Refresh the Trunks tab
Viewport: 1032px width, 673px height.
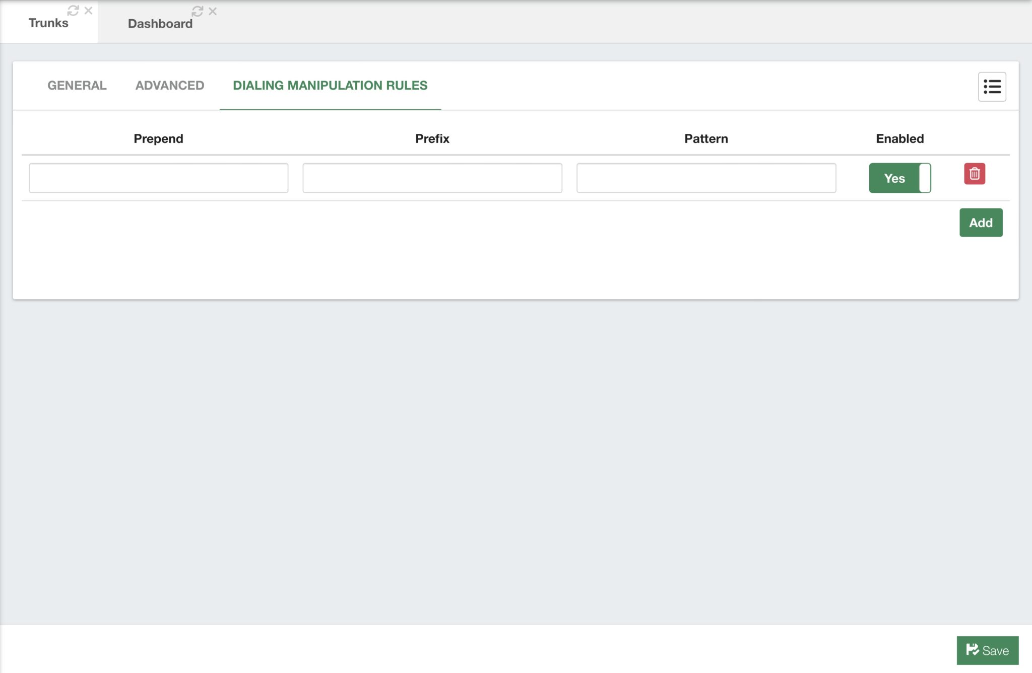[x=73, y=11]
